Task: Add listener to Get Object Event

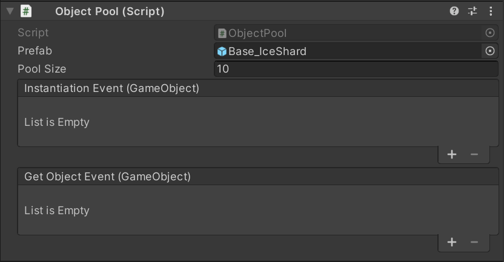Action: [x=452, y=243]
